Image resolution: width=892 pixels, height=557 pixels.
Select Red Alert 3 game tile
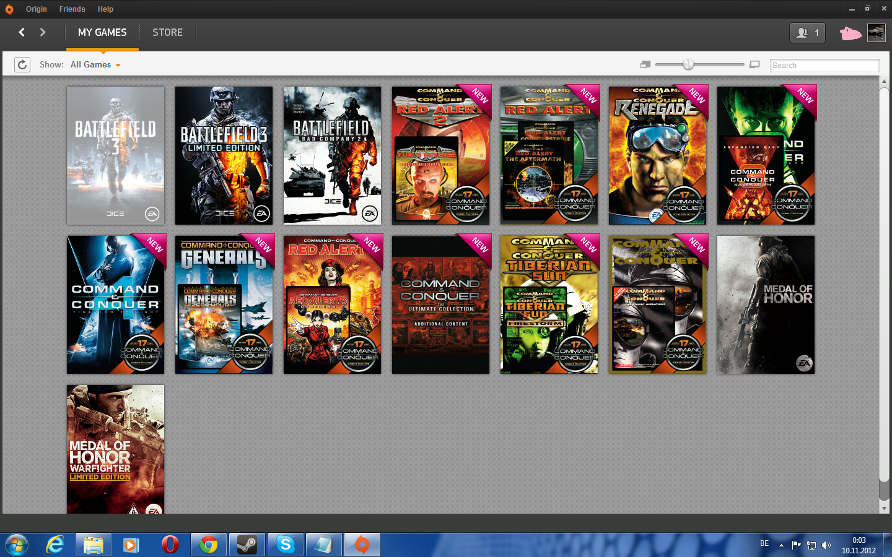332,304
